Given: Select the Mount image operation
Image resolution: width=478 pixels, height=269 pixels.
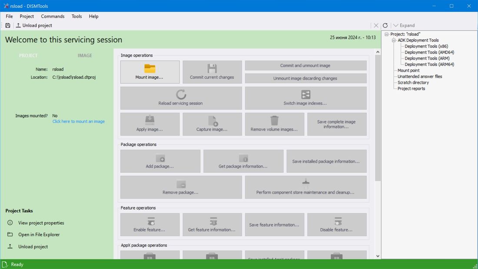Looking at the screenshot, I should point(149,72).
